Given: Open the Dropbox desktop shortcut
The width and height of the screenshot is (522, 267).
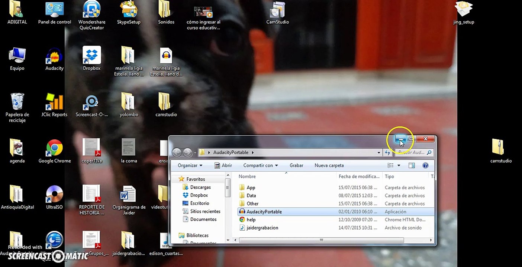Looking at the screenshot, I should pyautogui.click(x=91, y=59).
